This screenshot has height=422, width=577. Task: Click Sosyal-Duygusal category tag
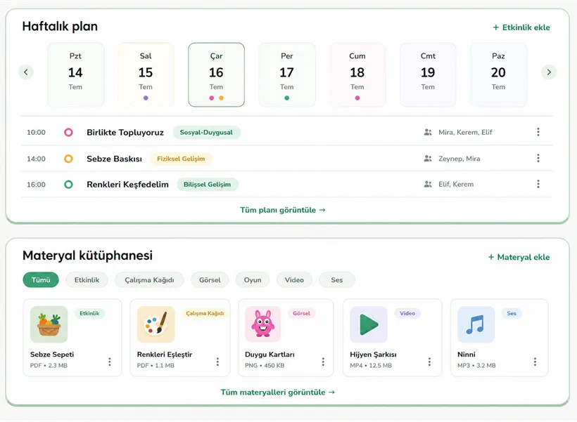(x=206, y=132)
